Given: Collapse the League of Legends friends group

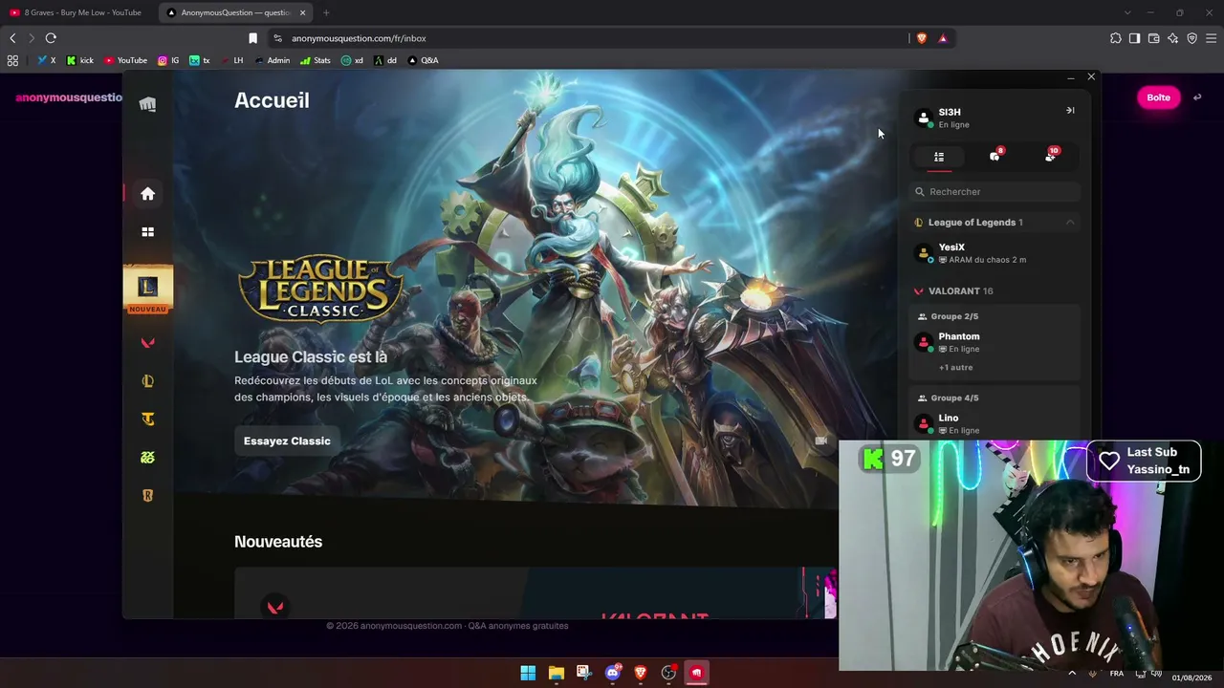Looking at the screenshot, I should tap(1070, 223).
